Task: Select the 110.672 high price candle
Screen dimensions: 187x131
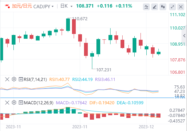Action: pyautogui.click(x=68, y=25)
